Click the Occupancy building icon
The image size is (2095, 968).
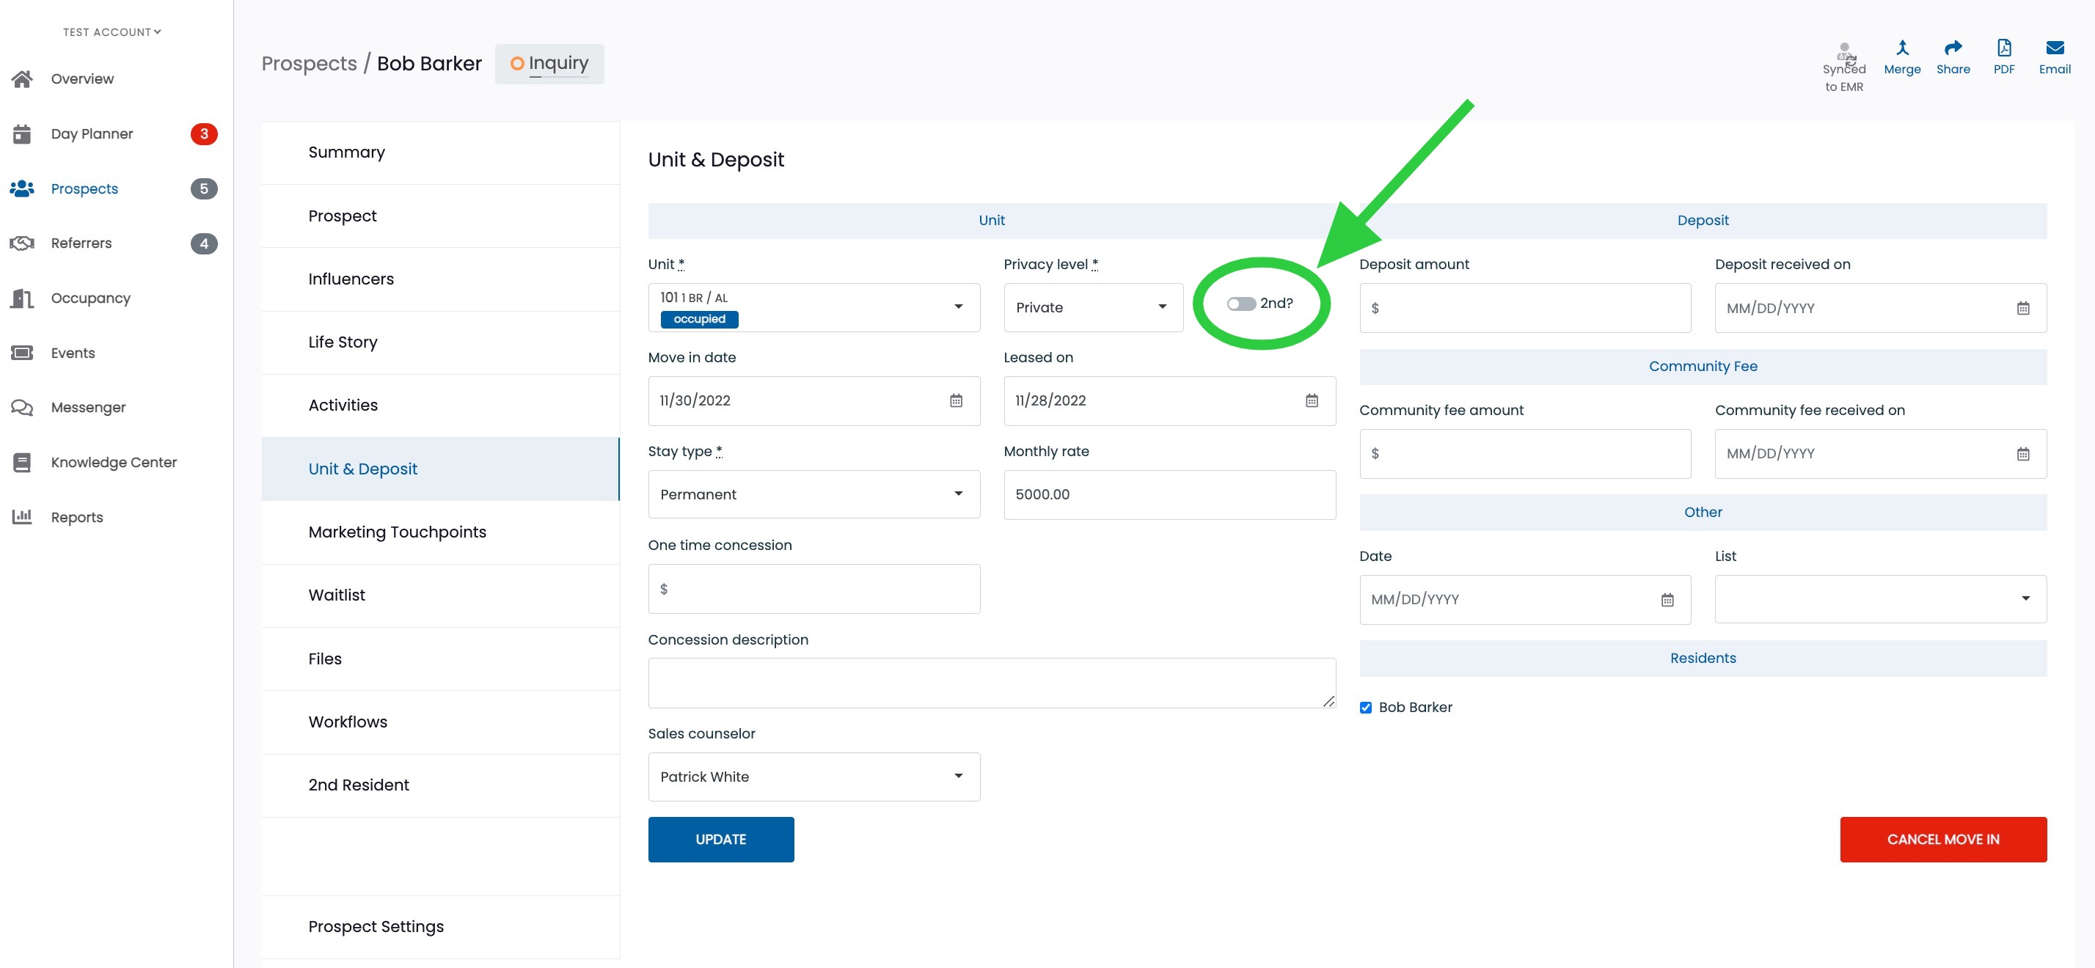22,298
